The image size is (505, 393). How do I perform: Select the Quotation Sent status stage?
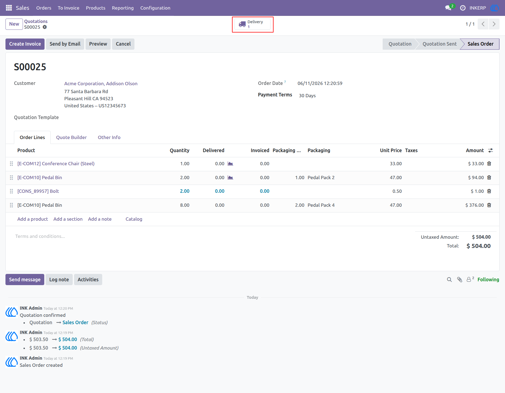click(x=439, y=44)
